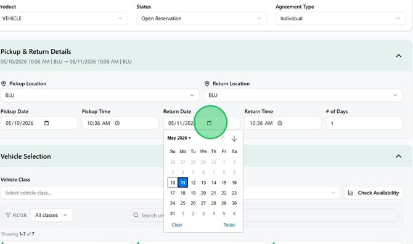Select May 17 in the calendar
This screenshot has width=413, height=244.
coord(173,193)
